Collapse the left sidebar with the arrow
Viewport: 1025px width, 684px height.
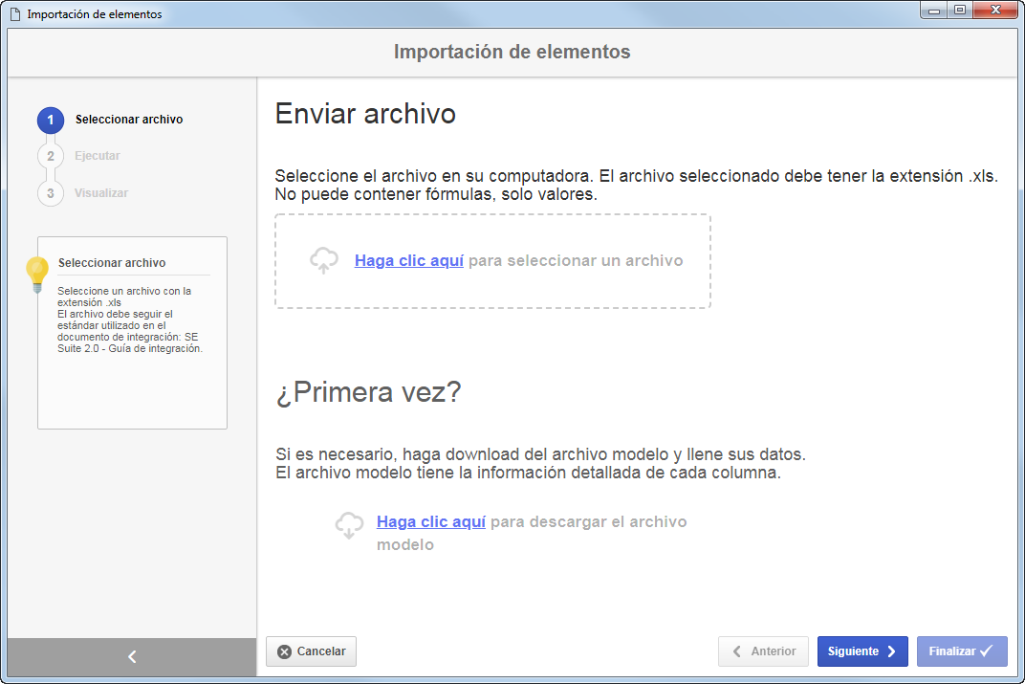click(132, 656)
